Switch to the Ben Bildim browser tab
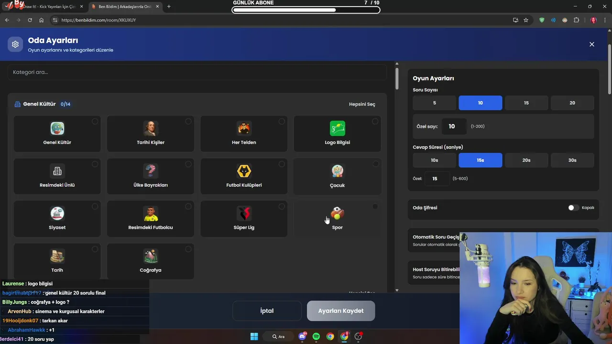612x344 pixels. 126,7
